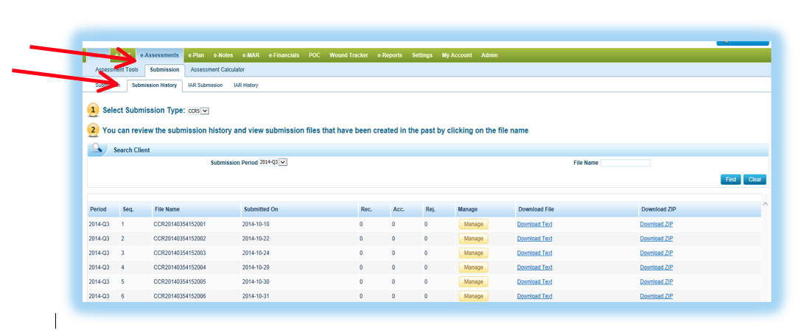This screenshot has height=333, width=801.
Task: Open the e-Reports menu
Action: pyautogui.click(x=390, y=55)
